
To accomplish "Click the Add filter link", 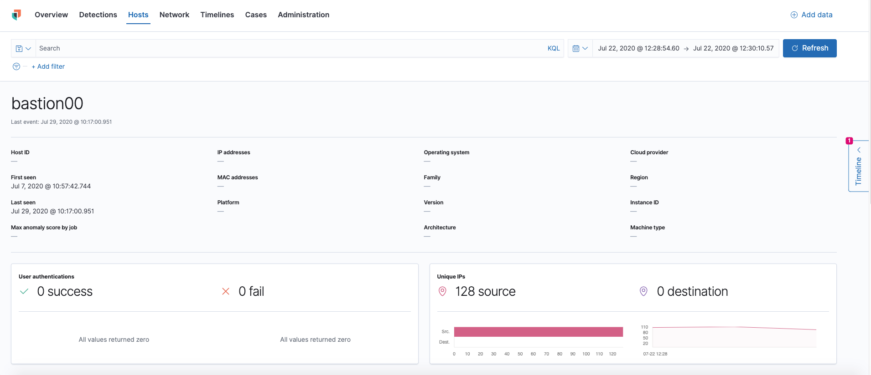I will pos(48,66).
